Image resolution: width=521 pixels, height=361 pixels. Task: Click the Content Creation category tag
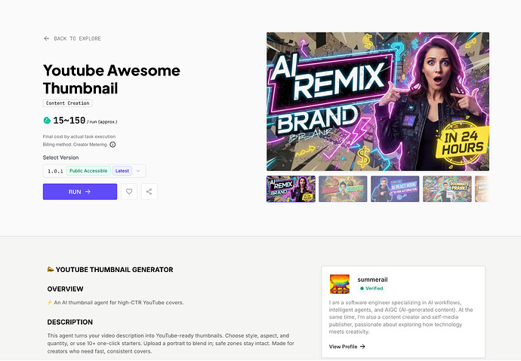[x=67, y=102]
